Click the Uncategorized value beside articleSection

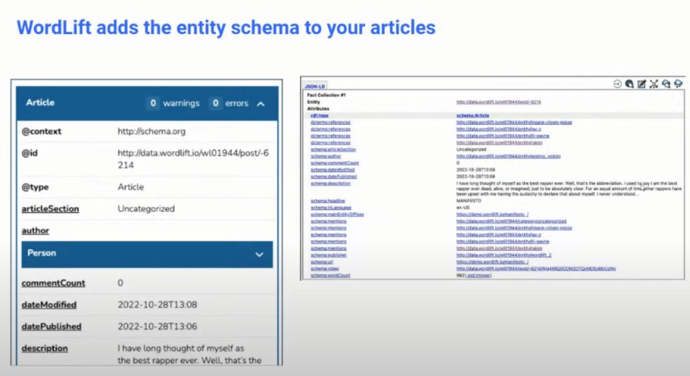pos(146,209)
